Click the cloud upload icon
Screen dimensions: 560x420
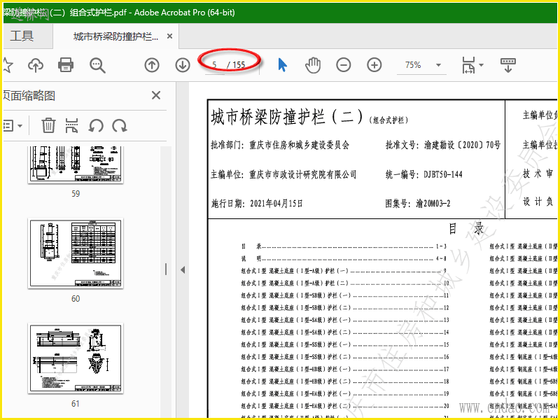[x=36, y=65]
